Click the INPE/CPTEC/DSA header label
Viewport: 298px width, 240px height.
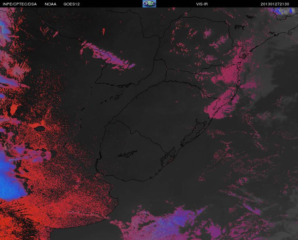tap(20, 4)
